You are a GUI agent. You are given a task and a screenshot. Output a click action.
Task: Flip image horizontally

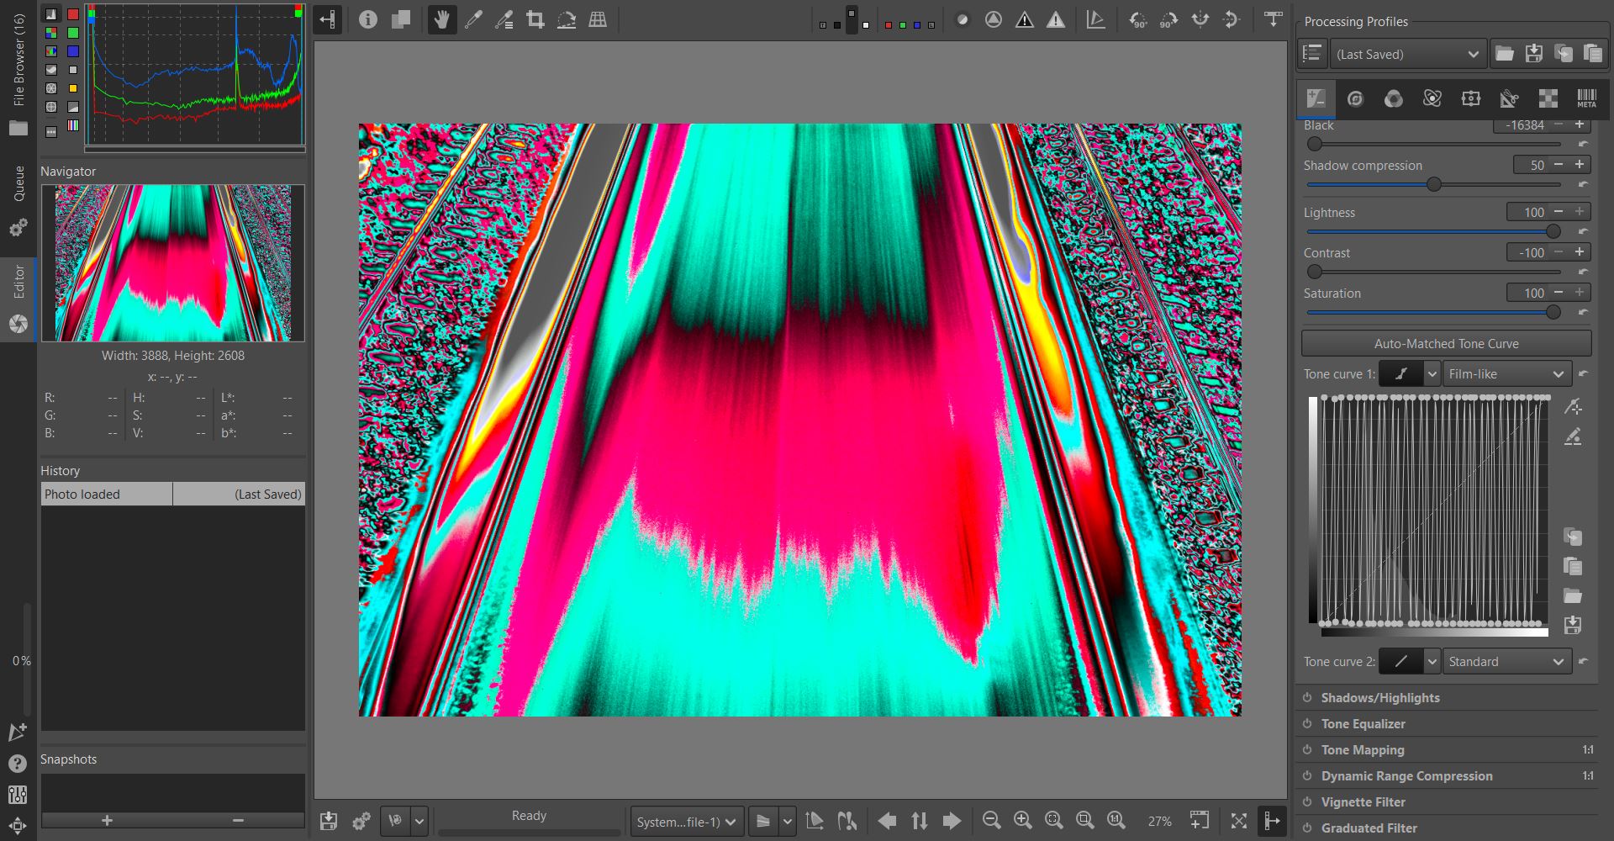1200,19
